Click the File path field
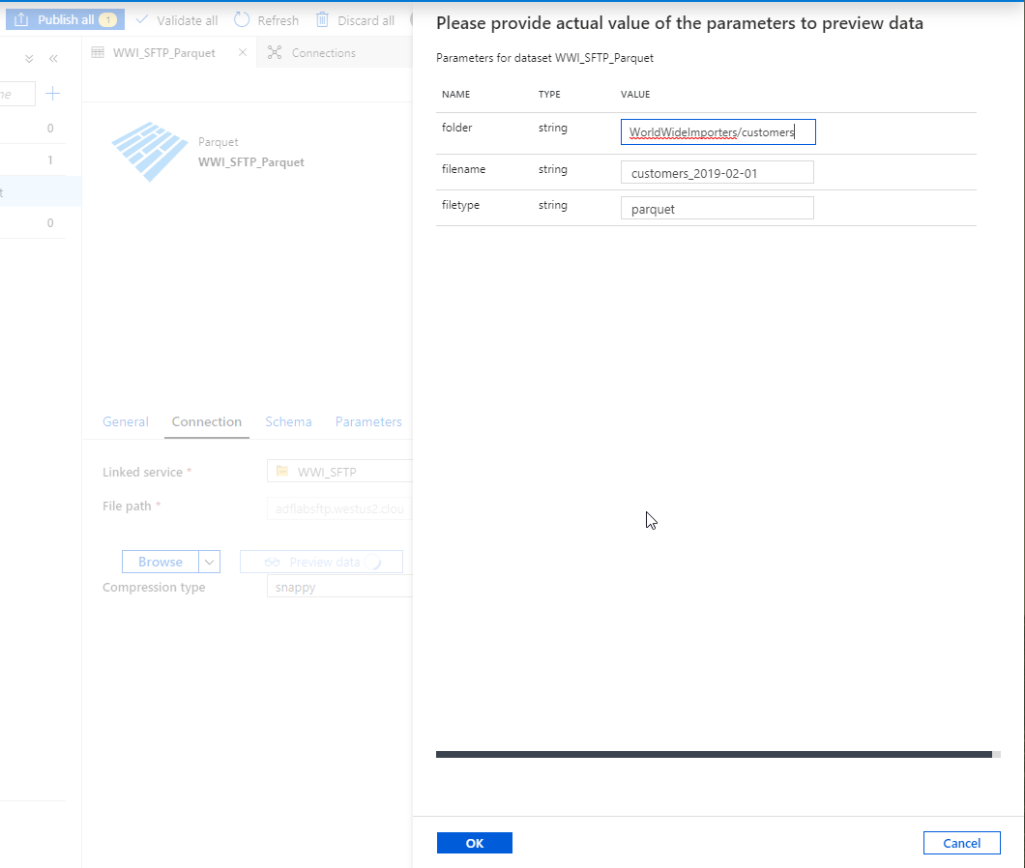1025x868 pixels. (x=340, y=508)
